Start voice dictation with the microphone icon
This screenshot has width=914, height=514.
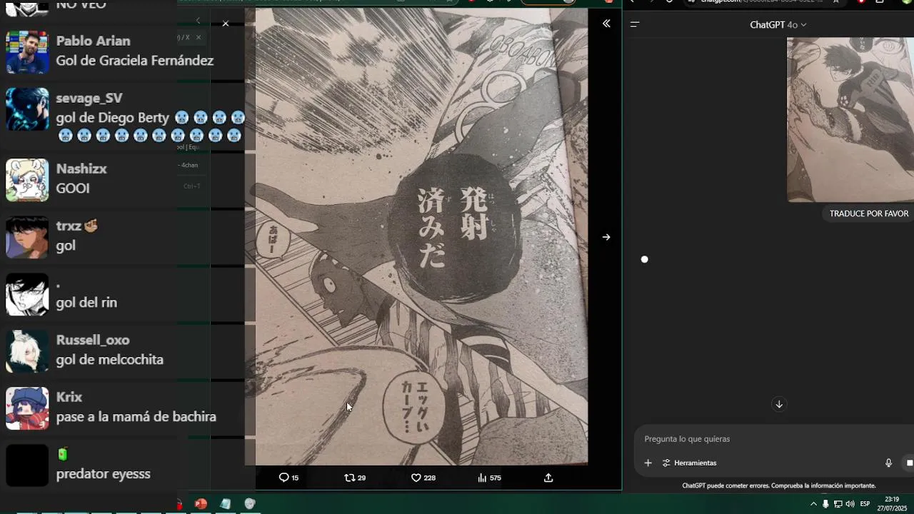[x=888, y=463]
